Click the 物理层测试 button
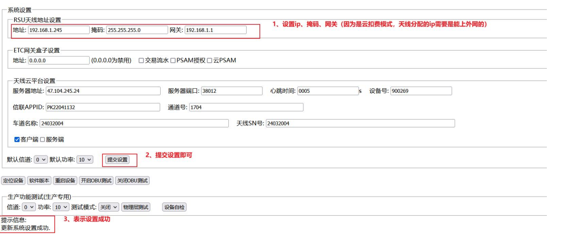The width and height of the screenshot is (581, 237). tap(136, 207)
